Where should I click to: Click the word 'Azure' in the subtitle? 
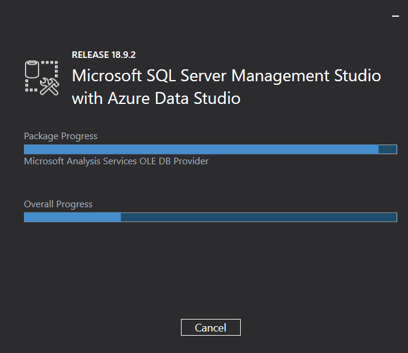(128, 99)
